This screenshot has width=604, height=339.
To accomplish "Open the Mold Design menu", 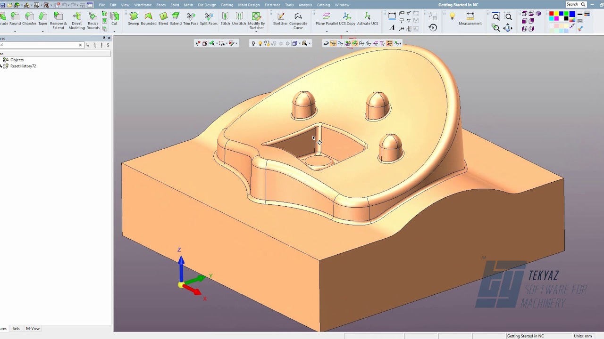I will point(249,5).
